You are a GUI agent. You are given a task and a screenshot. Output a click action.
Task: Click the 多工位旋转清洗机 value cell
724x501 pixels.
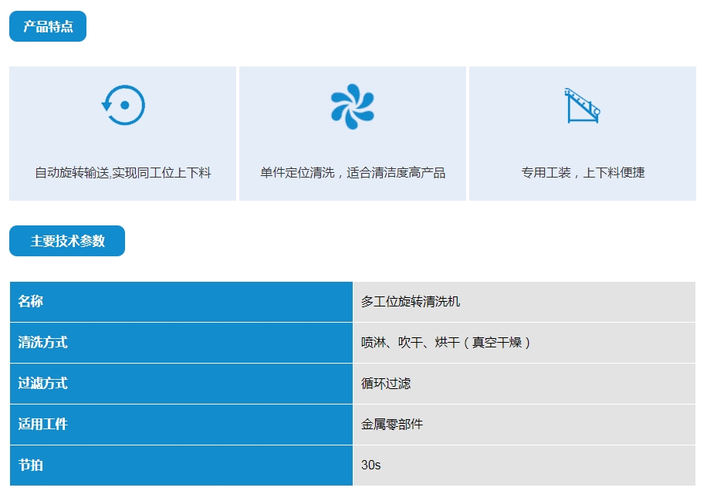(x=523, y=302)
